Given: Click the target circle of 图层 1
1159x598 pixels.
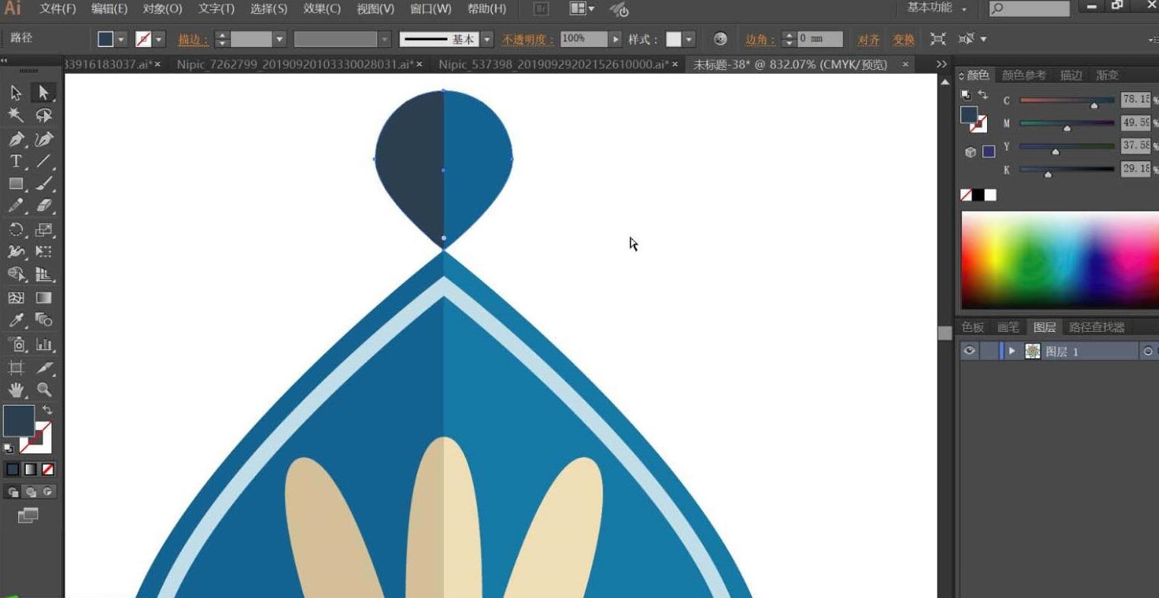Looking at the screenshot, I should pos(1148,351).
